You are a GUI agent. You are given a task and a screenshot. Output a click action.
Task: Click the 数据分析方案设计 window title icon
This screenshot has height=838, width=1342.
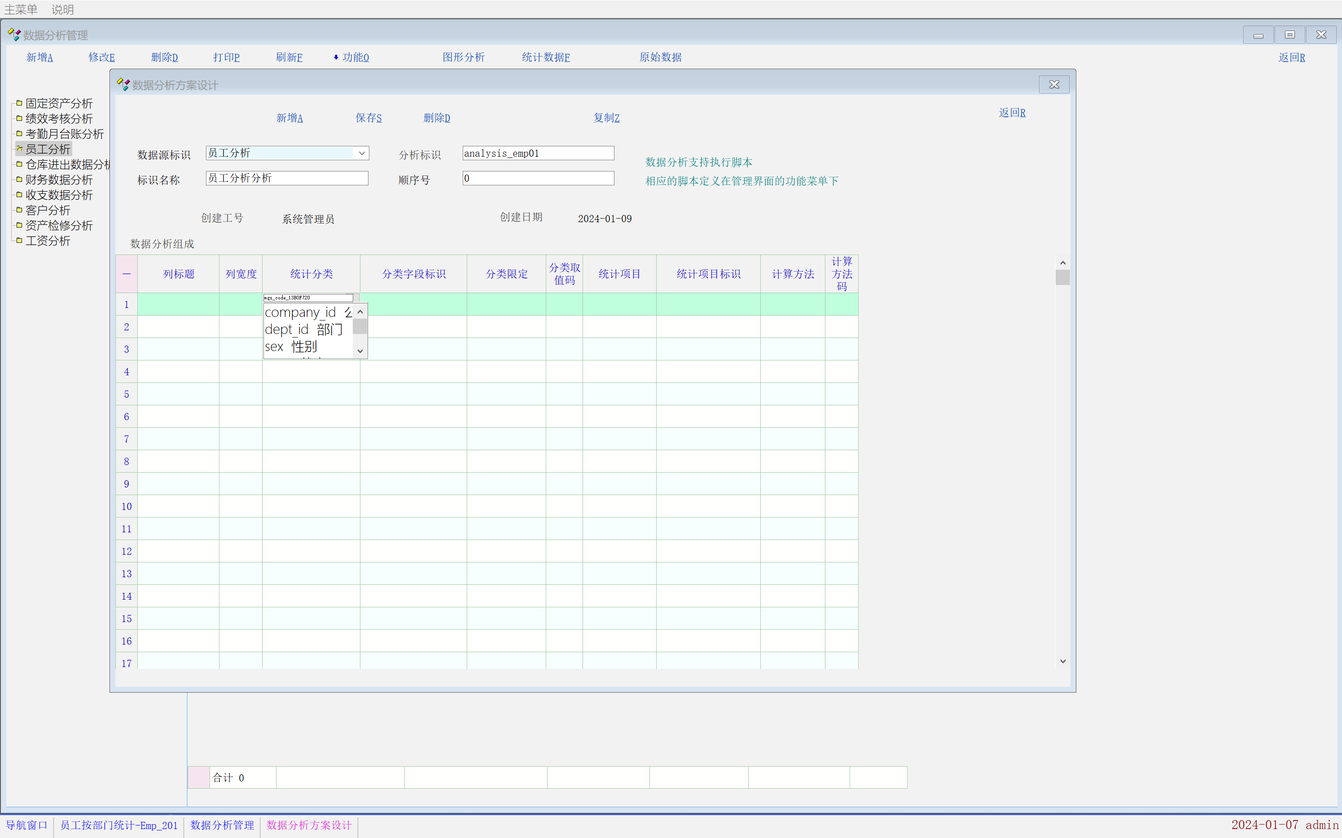click(x=123, y=85)
